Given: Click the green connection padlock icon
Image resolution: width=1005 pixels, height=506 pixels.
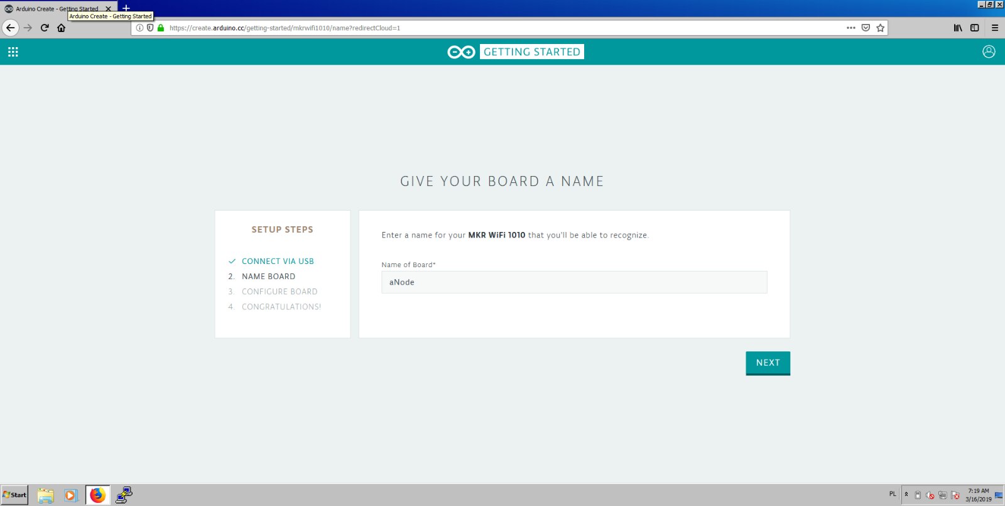Looking at the screenshot, I should 161,28.
